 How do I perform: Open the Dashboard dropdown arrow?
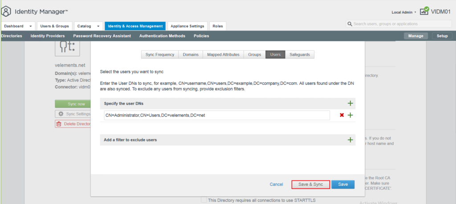point(31,26)
